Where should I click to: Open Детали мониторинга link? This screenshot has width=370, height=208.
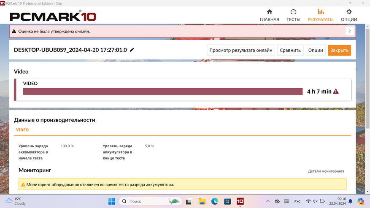click(326, 171)
